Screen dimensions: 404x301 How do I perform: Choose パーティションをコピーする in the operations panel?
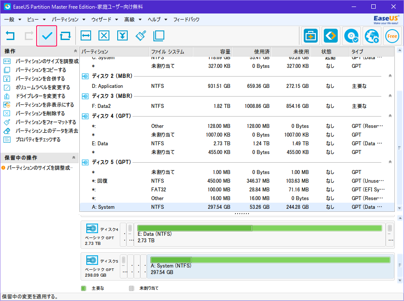click(35, 70)
